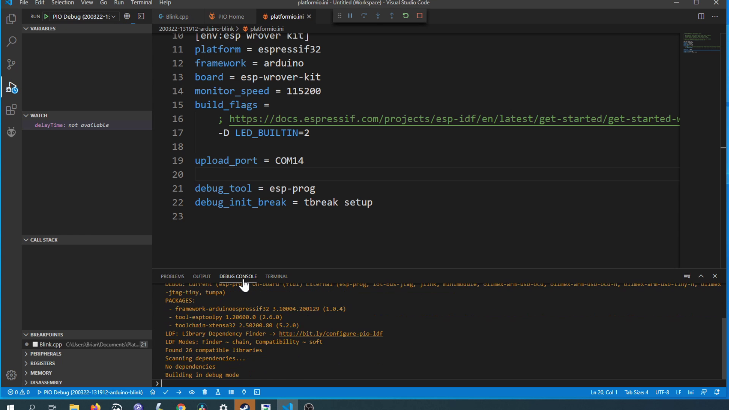Click the Step Into debug button
Viewport: 729px width, 410px height.
tap(378, 16)
